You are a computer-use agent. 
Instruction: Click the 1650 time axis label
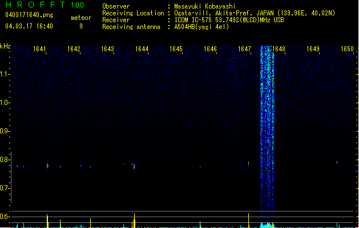click(348, 49)
